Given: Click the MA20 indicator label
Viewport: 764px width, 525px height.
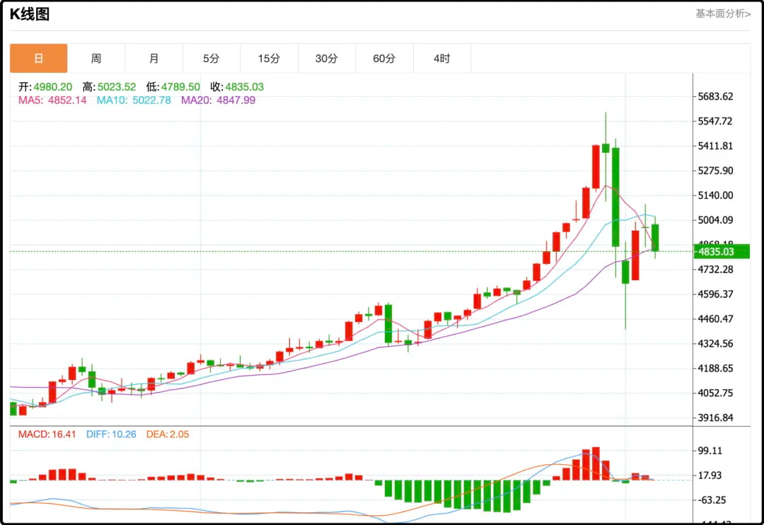Looking at the screenshot, I should coord(218,100).
